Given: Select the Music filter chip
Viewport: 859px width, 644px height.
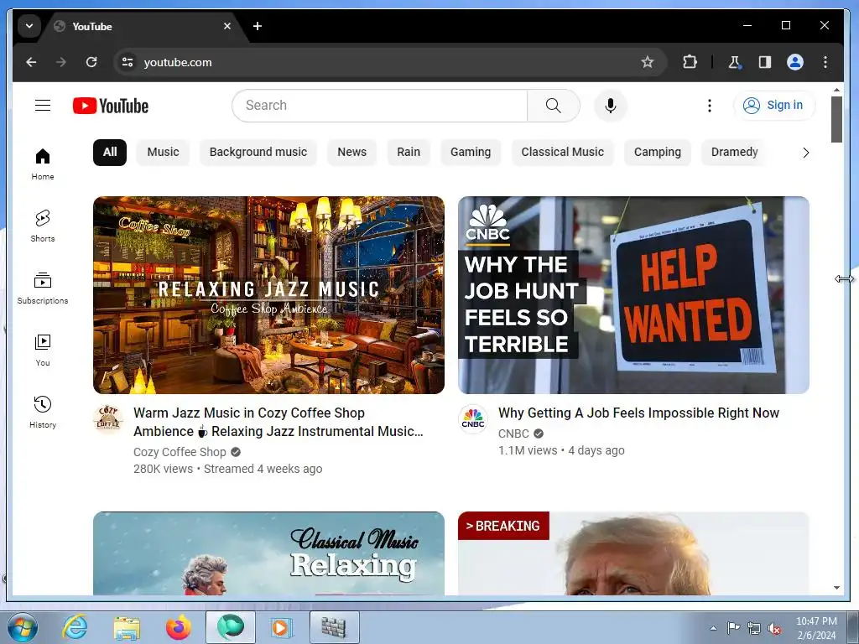Looking at the screenshot, I should (x=163, y=153).
